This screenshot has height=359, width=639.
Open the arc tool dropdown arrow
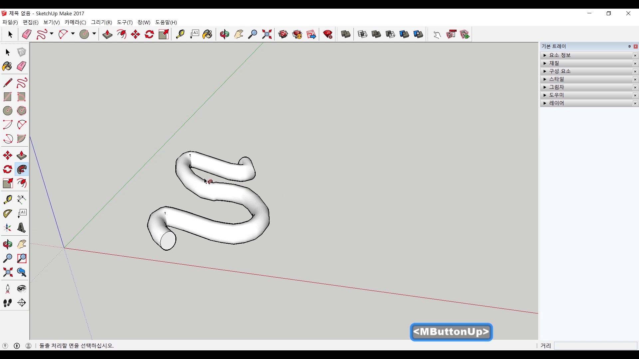point(73,34)
